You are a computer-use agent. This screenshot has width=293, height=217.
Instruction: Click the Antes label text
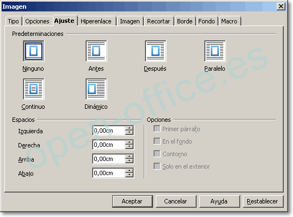pyautogui.click(x=96, y=69)
